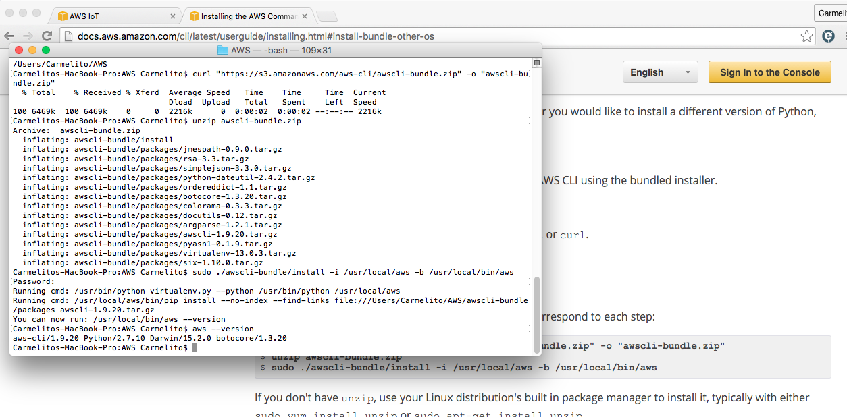Bookmark this page with the star icon

click(x=806, y=36)
